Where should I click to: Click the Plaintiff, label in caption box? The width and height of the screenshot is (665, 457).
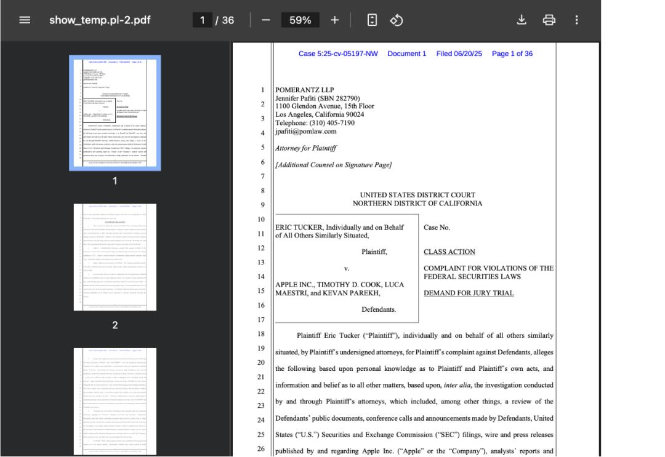tap(374, 252)
